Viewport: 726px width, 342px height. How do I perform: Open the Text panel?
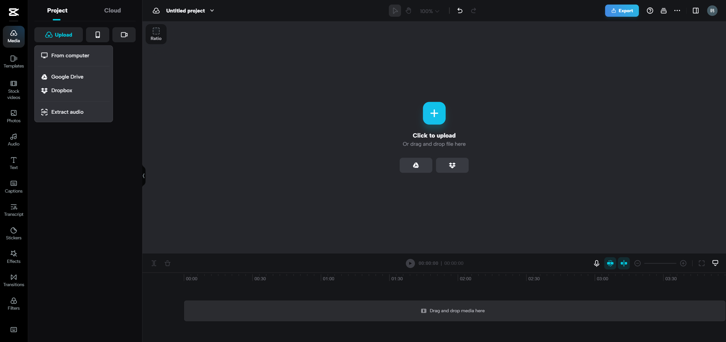(x=13, y=163)
